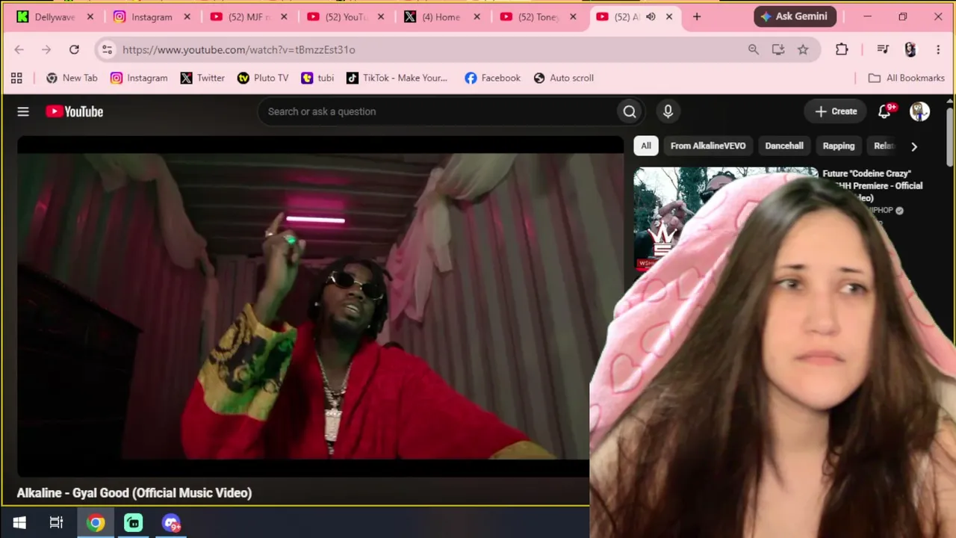
Task: Switch to the (52) MJF tab
Action: point(249,16)
